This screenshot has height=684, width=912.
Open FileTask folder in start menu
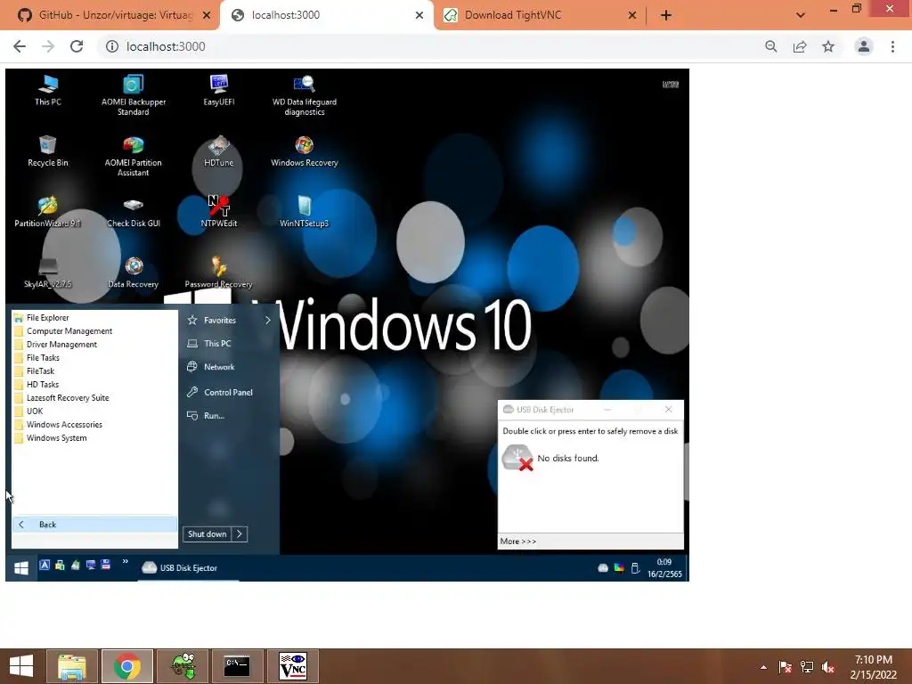pos(94,371)
